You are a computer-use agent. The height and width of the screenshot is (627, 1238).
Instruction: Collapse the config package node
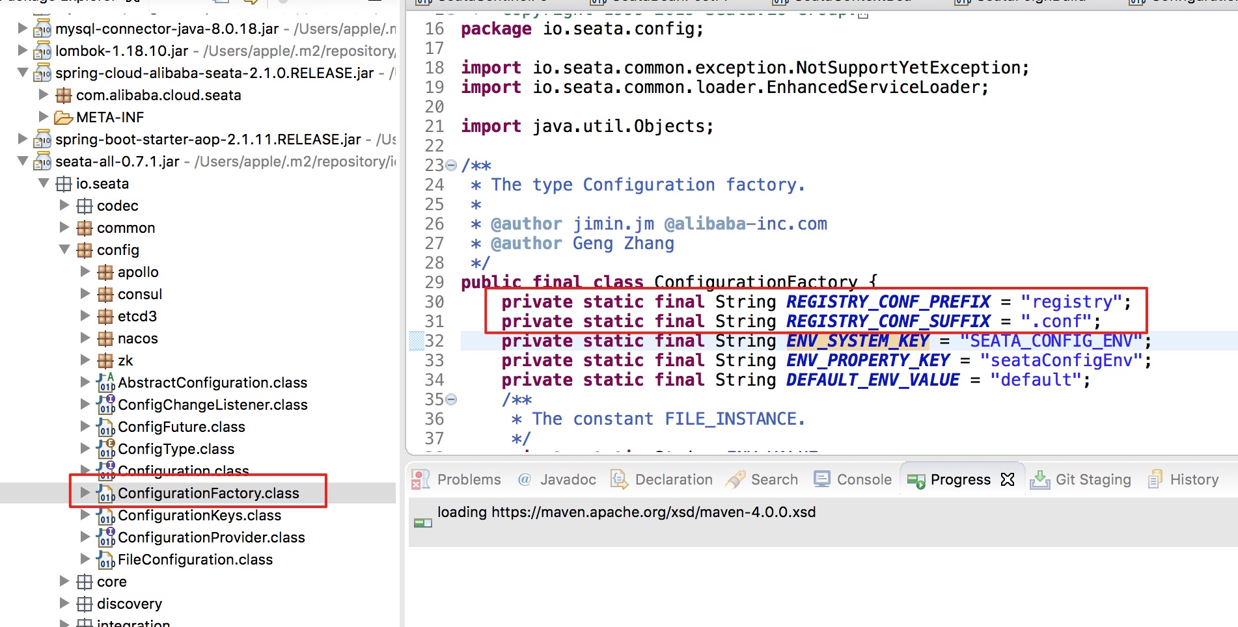[64, 250]
